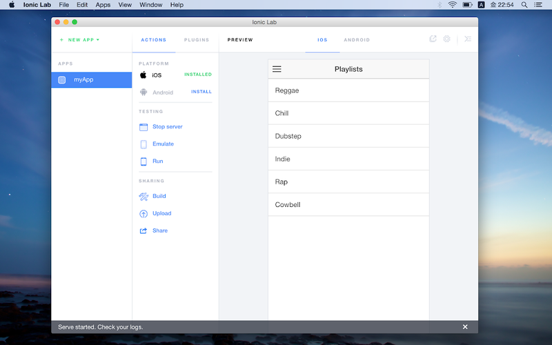Select the iOS preview tab

pos(322,40)
